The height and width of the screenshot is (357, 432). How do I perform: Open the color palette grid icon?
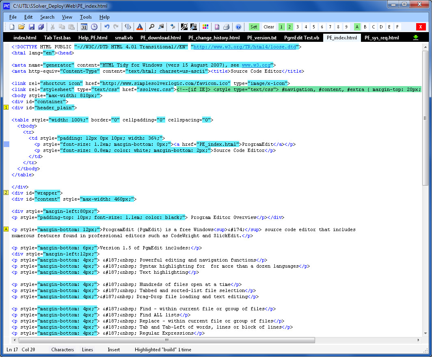click(x=205, y=27)
